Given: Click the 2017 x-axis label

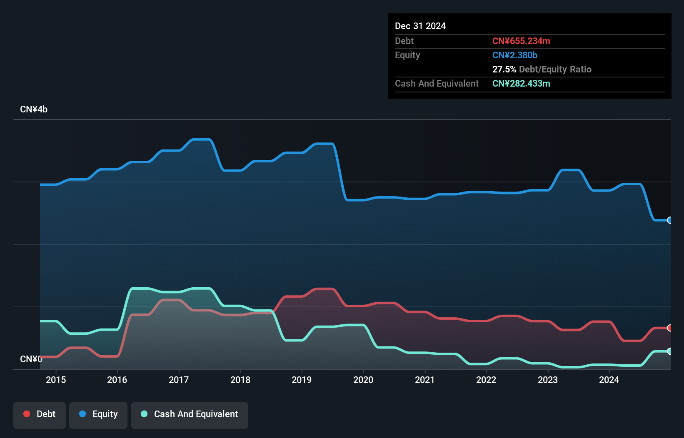Looking at the screenshot, I should pyautogui.click(x=179, y=380).
